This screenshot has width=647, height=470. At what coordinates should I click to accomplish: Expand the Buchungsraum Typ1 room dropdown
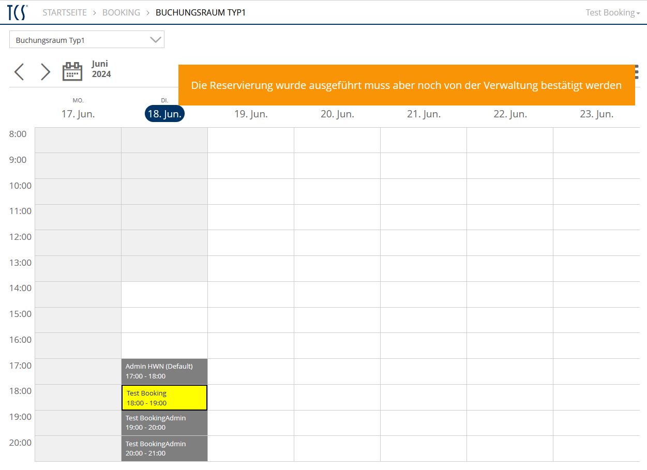(87, 40)
